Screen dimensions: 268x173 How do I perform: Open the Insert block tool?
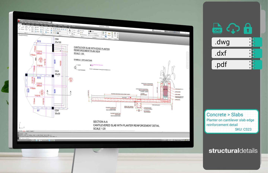tap(79, 32)
